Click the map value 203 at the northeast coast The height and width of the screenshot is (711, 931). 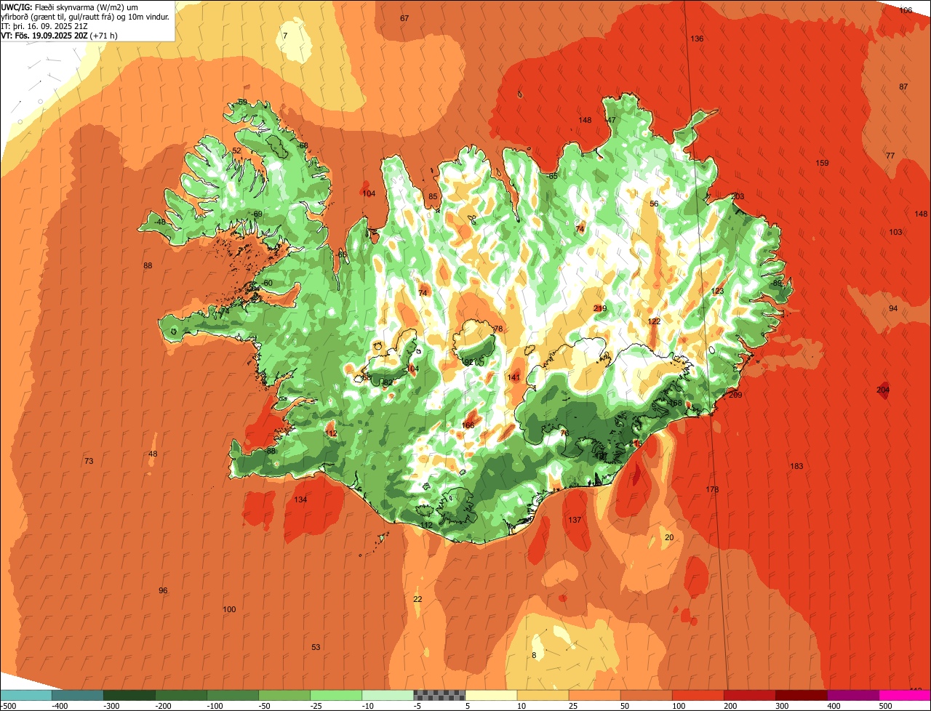click(x=738, y=197)
